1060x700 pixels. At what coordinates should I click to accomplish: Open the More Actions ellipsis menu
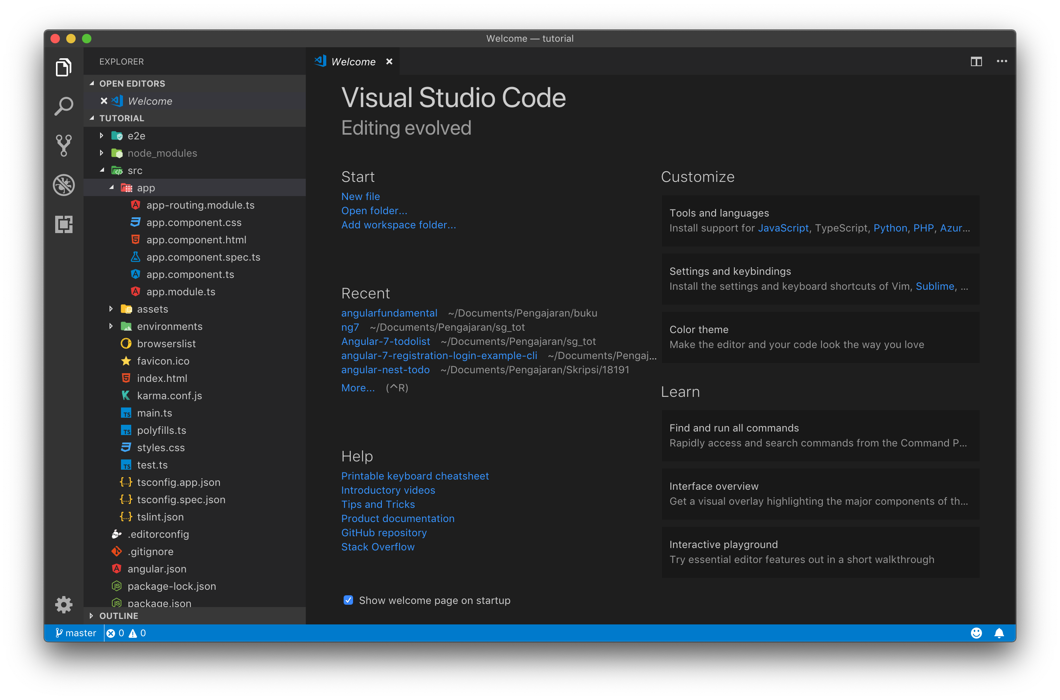click(1002, 61)
